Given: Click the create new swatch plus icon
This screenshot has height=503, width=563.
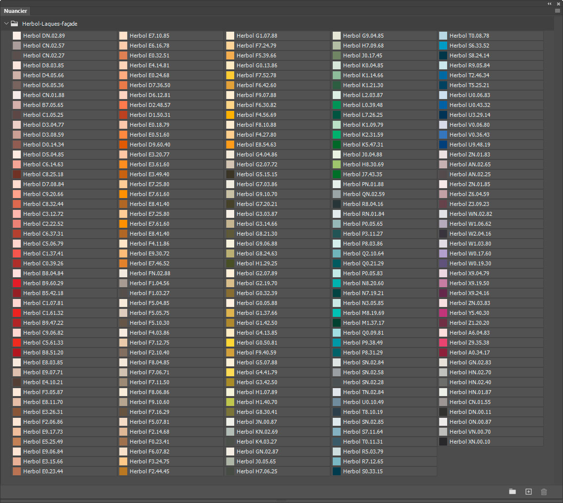Looking at the screenshot, I should coord(528,492).
